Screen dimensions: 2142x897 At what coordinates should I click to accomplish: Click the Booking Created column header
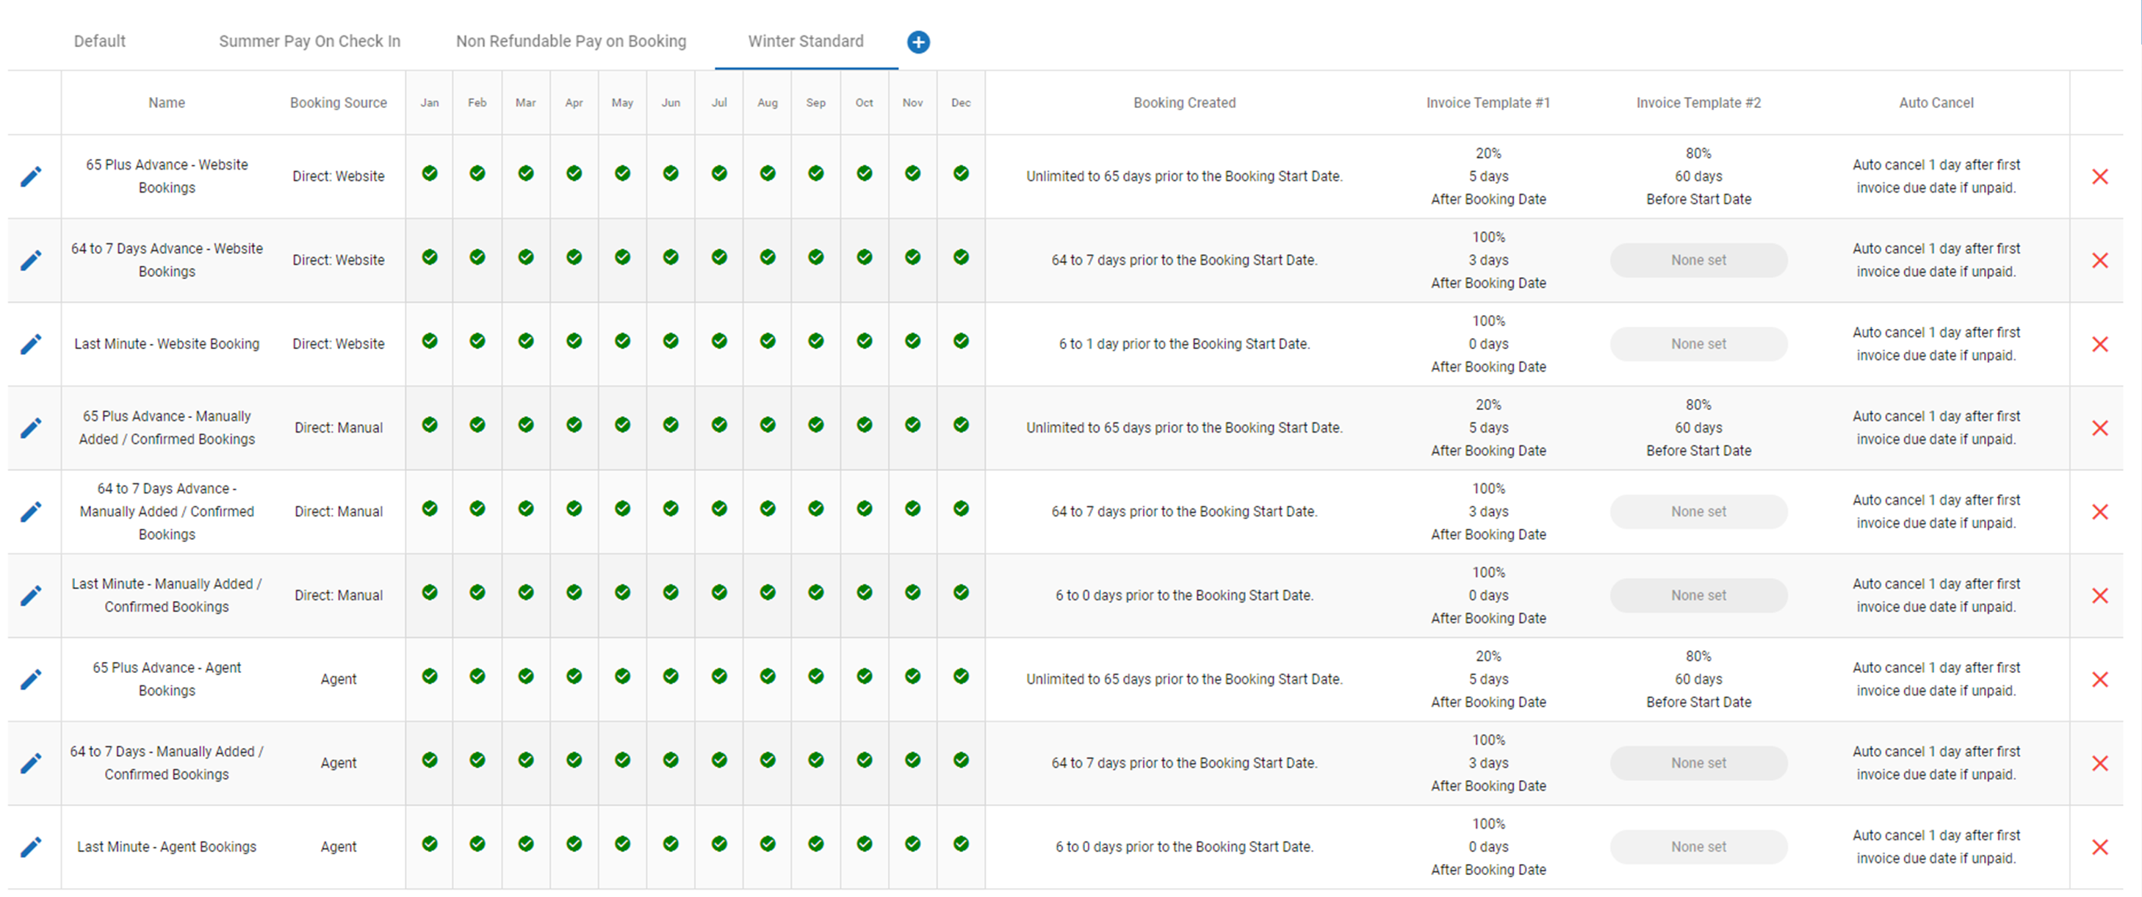(x=1184, y=103)
